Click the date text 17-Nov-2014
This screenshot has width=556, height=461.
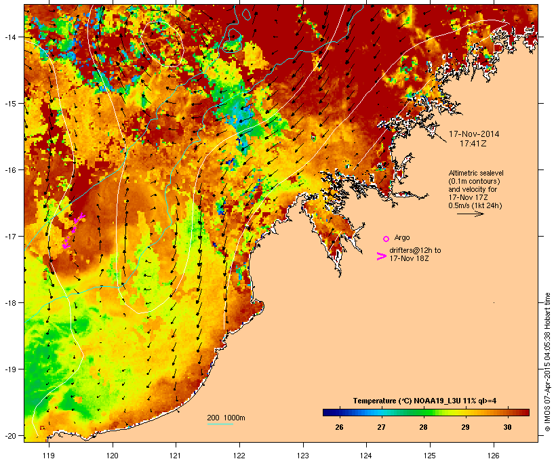click(x=474, y=134)
